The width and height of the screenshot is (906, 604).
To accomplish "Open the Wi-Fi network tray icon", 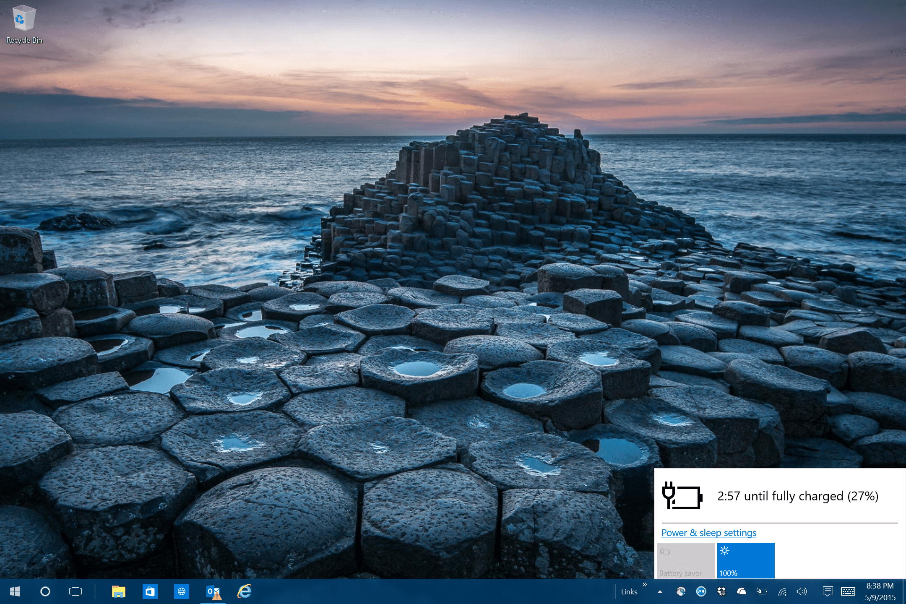I will coord(782,592).
